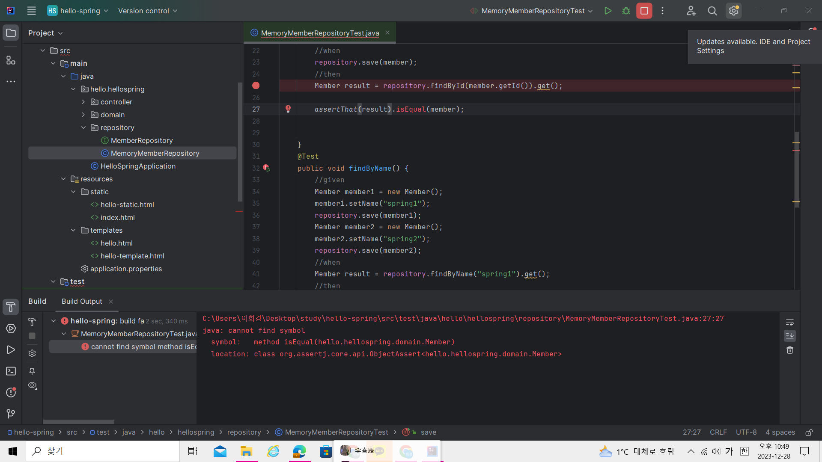Open the Git tool window branch icon
This screenshot has height=462, width=822.
[x=11, y=414]
